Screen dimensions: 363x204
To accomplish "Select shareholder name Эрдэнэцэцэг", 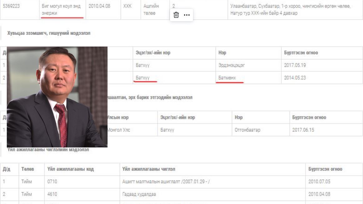I will click(x=231, y=65).
